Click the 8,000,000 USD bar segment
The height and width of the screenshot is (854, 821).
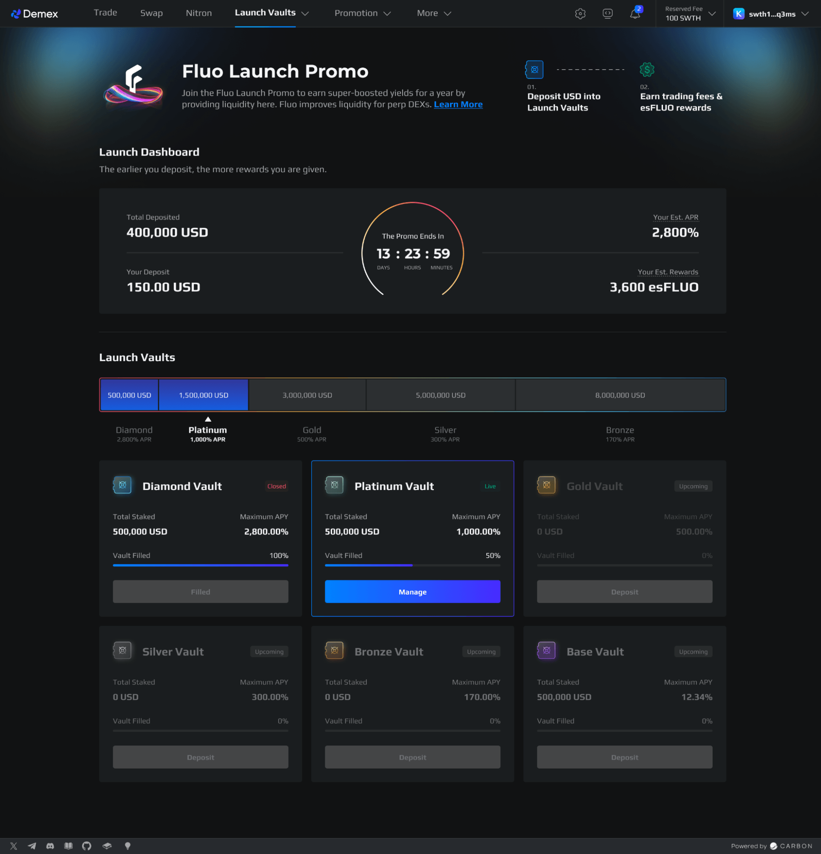(x=620, y=395)
